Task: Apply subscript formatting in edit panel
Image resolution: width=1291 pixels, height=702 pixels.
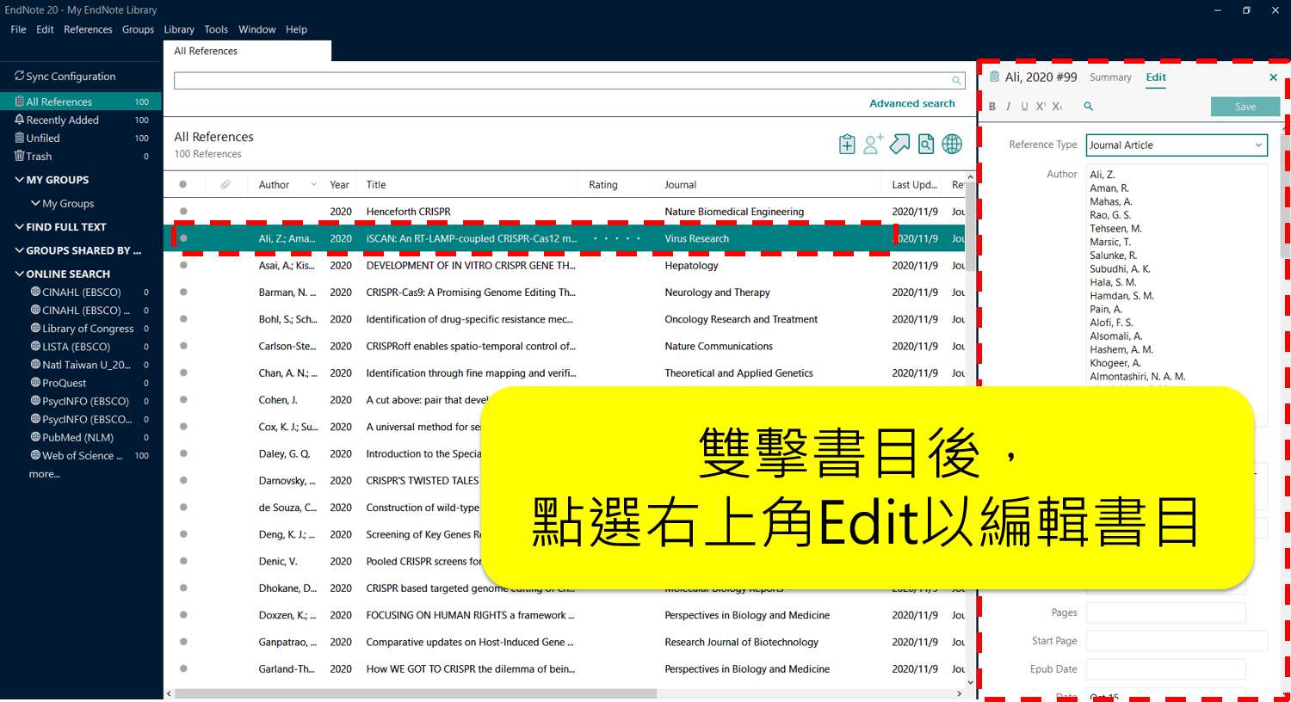Action: coord(1057,107)
